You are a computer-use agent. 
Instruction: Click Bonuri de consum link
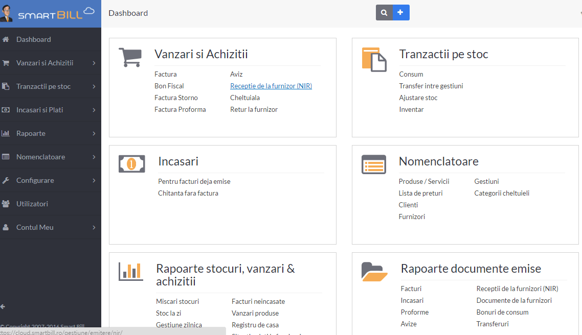coord(503,313)
